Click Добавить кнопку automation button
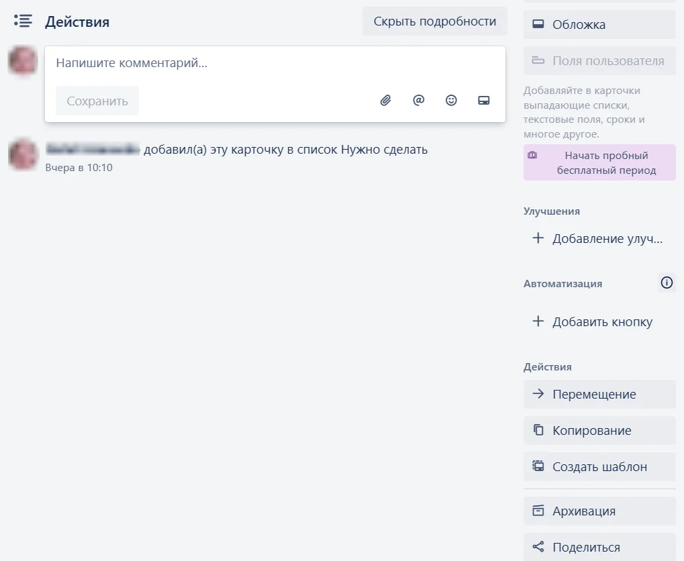The image size is (684, 561). (x=599, y=322)
